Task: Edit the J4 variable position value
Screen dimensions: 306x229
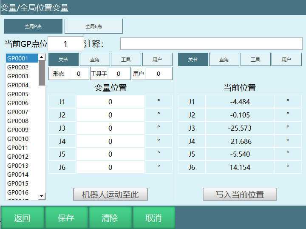Action: pos(110,141)
